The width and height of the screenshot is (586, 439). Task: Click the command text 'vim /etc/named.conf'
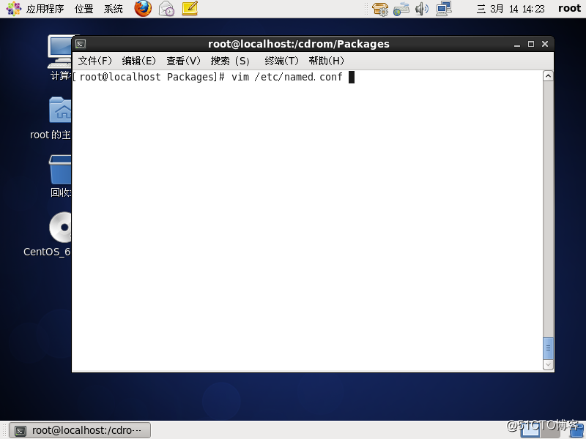(x=287, y=77)
